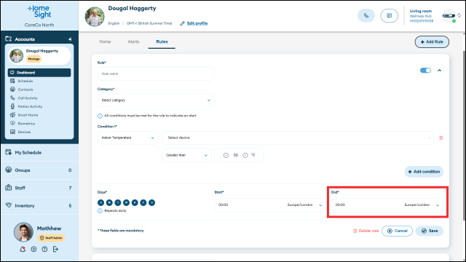
Task: Click the Wellness Hub device status image
Action: click(x=449, y=16)
